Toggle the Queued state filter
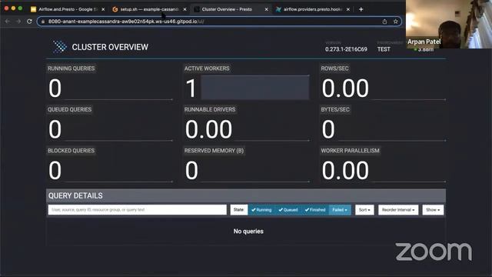492x277 pixels. point(288,210)
